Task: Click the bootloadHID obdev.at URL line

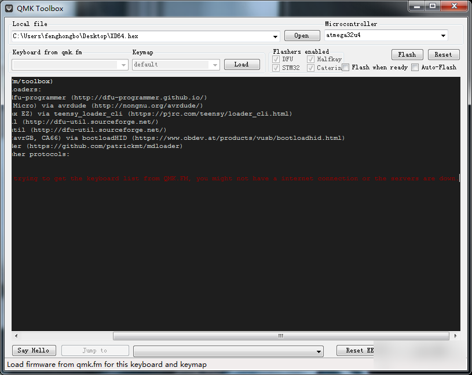Action: pos(178,138)
